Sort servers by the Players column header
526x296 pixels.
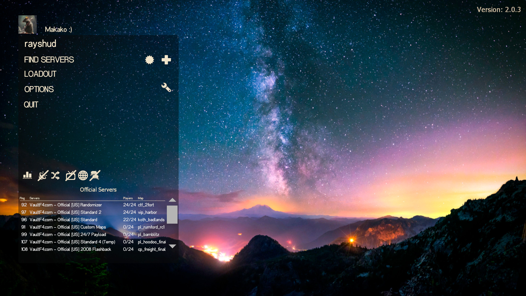click(128, 198)
